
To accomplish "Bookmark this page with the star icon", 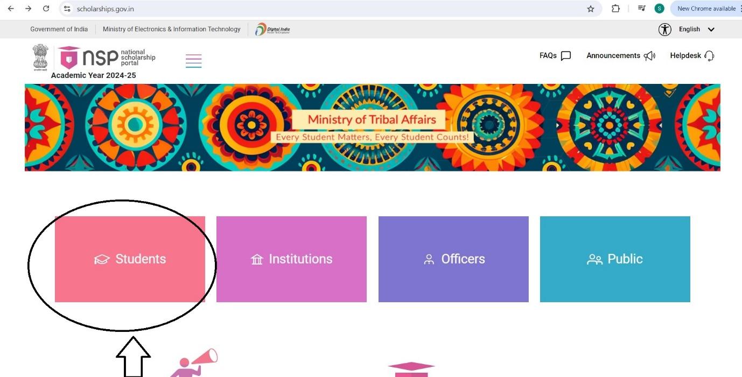I will (x=591, y=9).
